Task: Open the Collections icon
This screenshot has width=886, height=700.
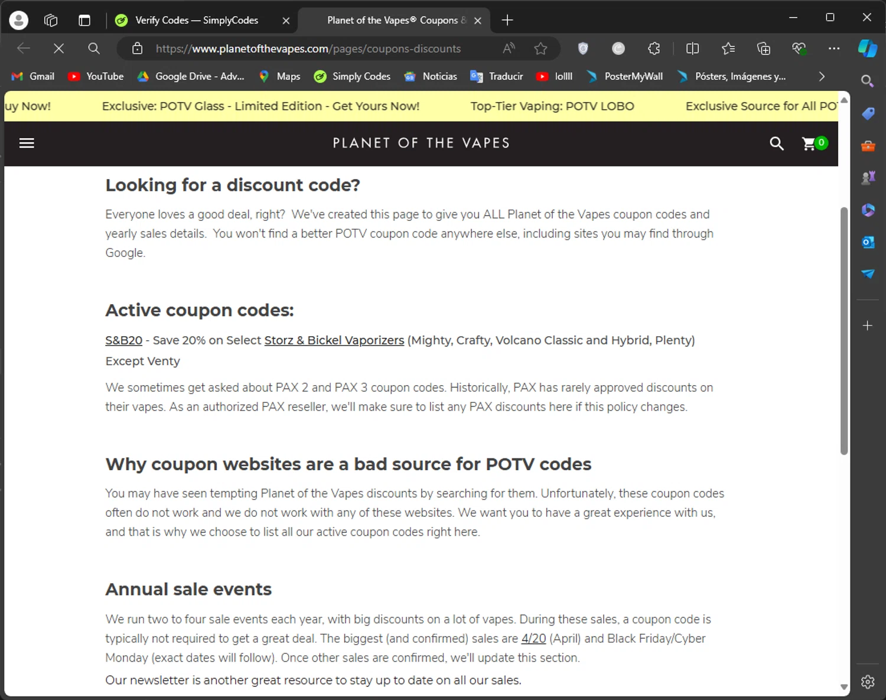Action: click(764, 48)
